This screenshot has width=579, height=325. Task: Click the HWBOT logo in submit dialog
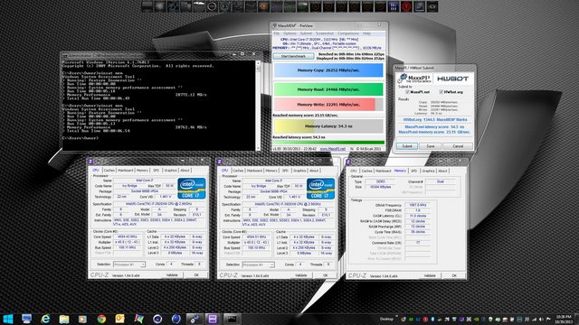click(452, 79)
